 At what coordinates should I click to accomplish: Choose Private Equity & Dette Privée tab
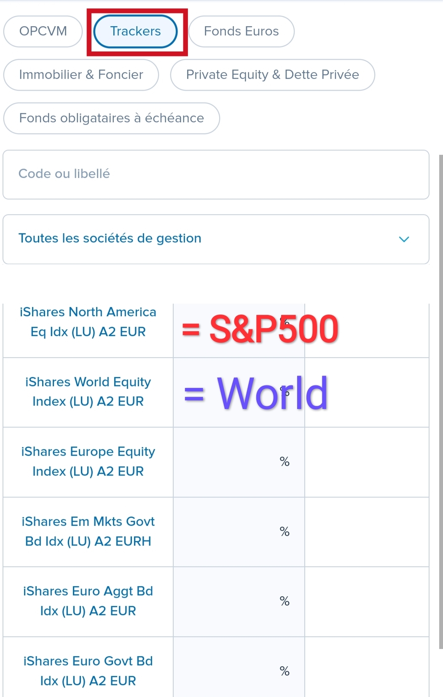click(272, 75)
